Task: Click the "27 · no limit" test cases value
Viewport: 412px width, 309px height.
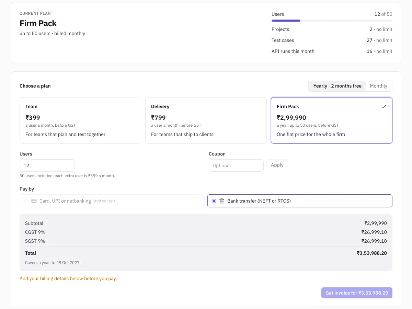Action: tap(379, 41)
